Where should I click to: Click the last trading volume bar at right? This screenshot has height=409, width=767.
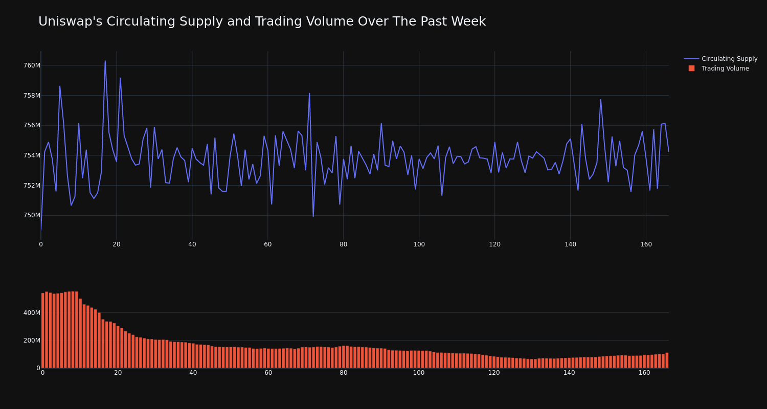667,360
